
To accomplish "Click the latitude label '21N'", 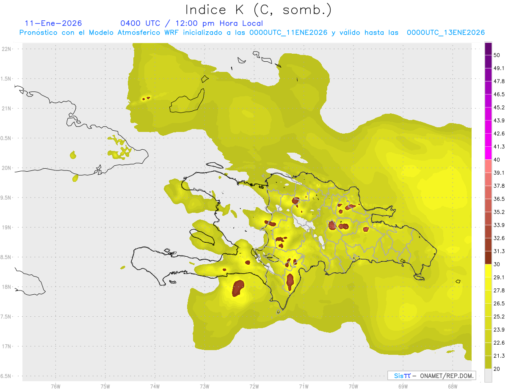I will 7,108.
